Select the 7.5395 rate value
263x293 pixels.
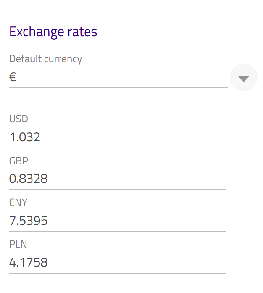29,221
